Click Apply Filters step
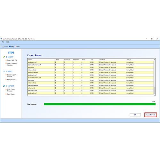 point(11,80)
